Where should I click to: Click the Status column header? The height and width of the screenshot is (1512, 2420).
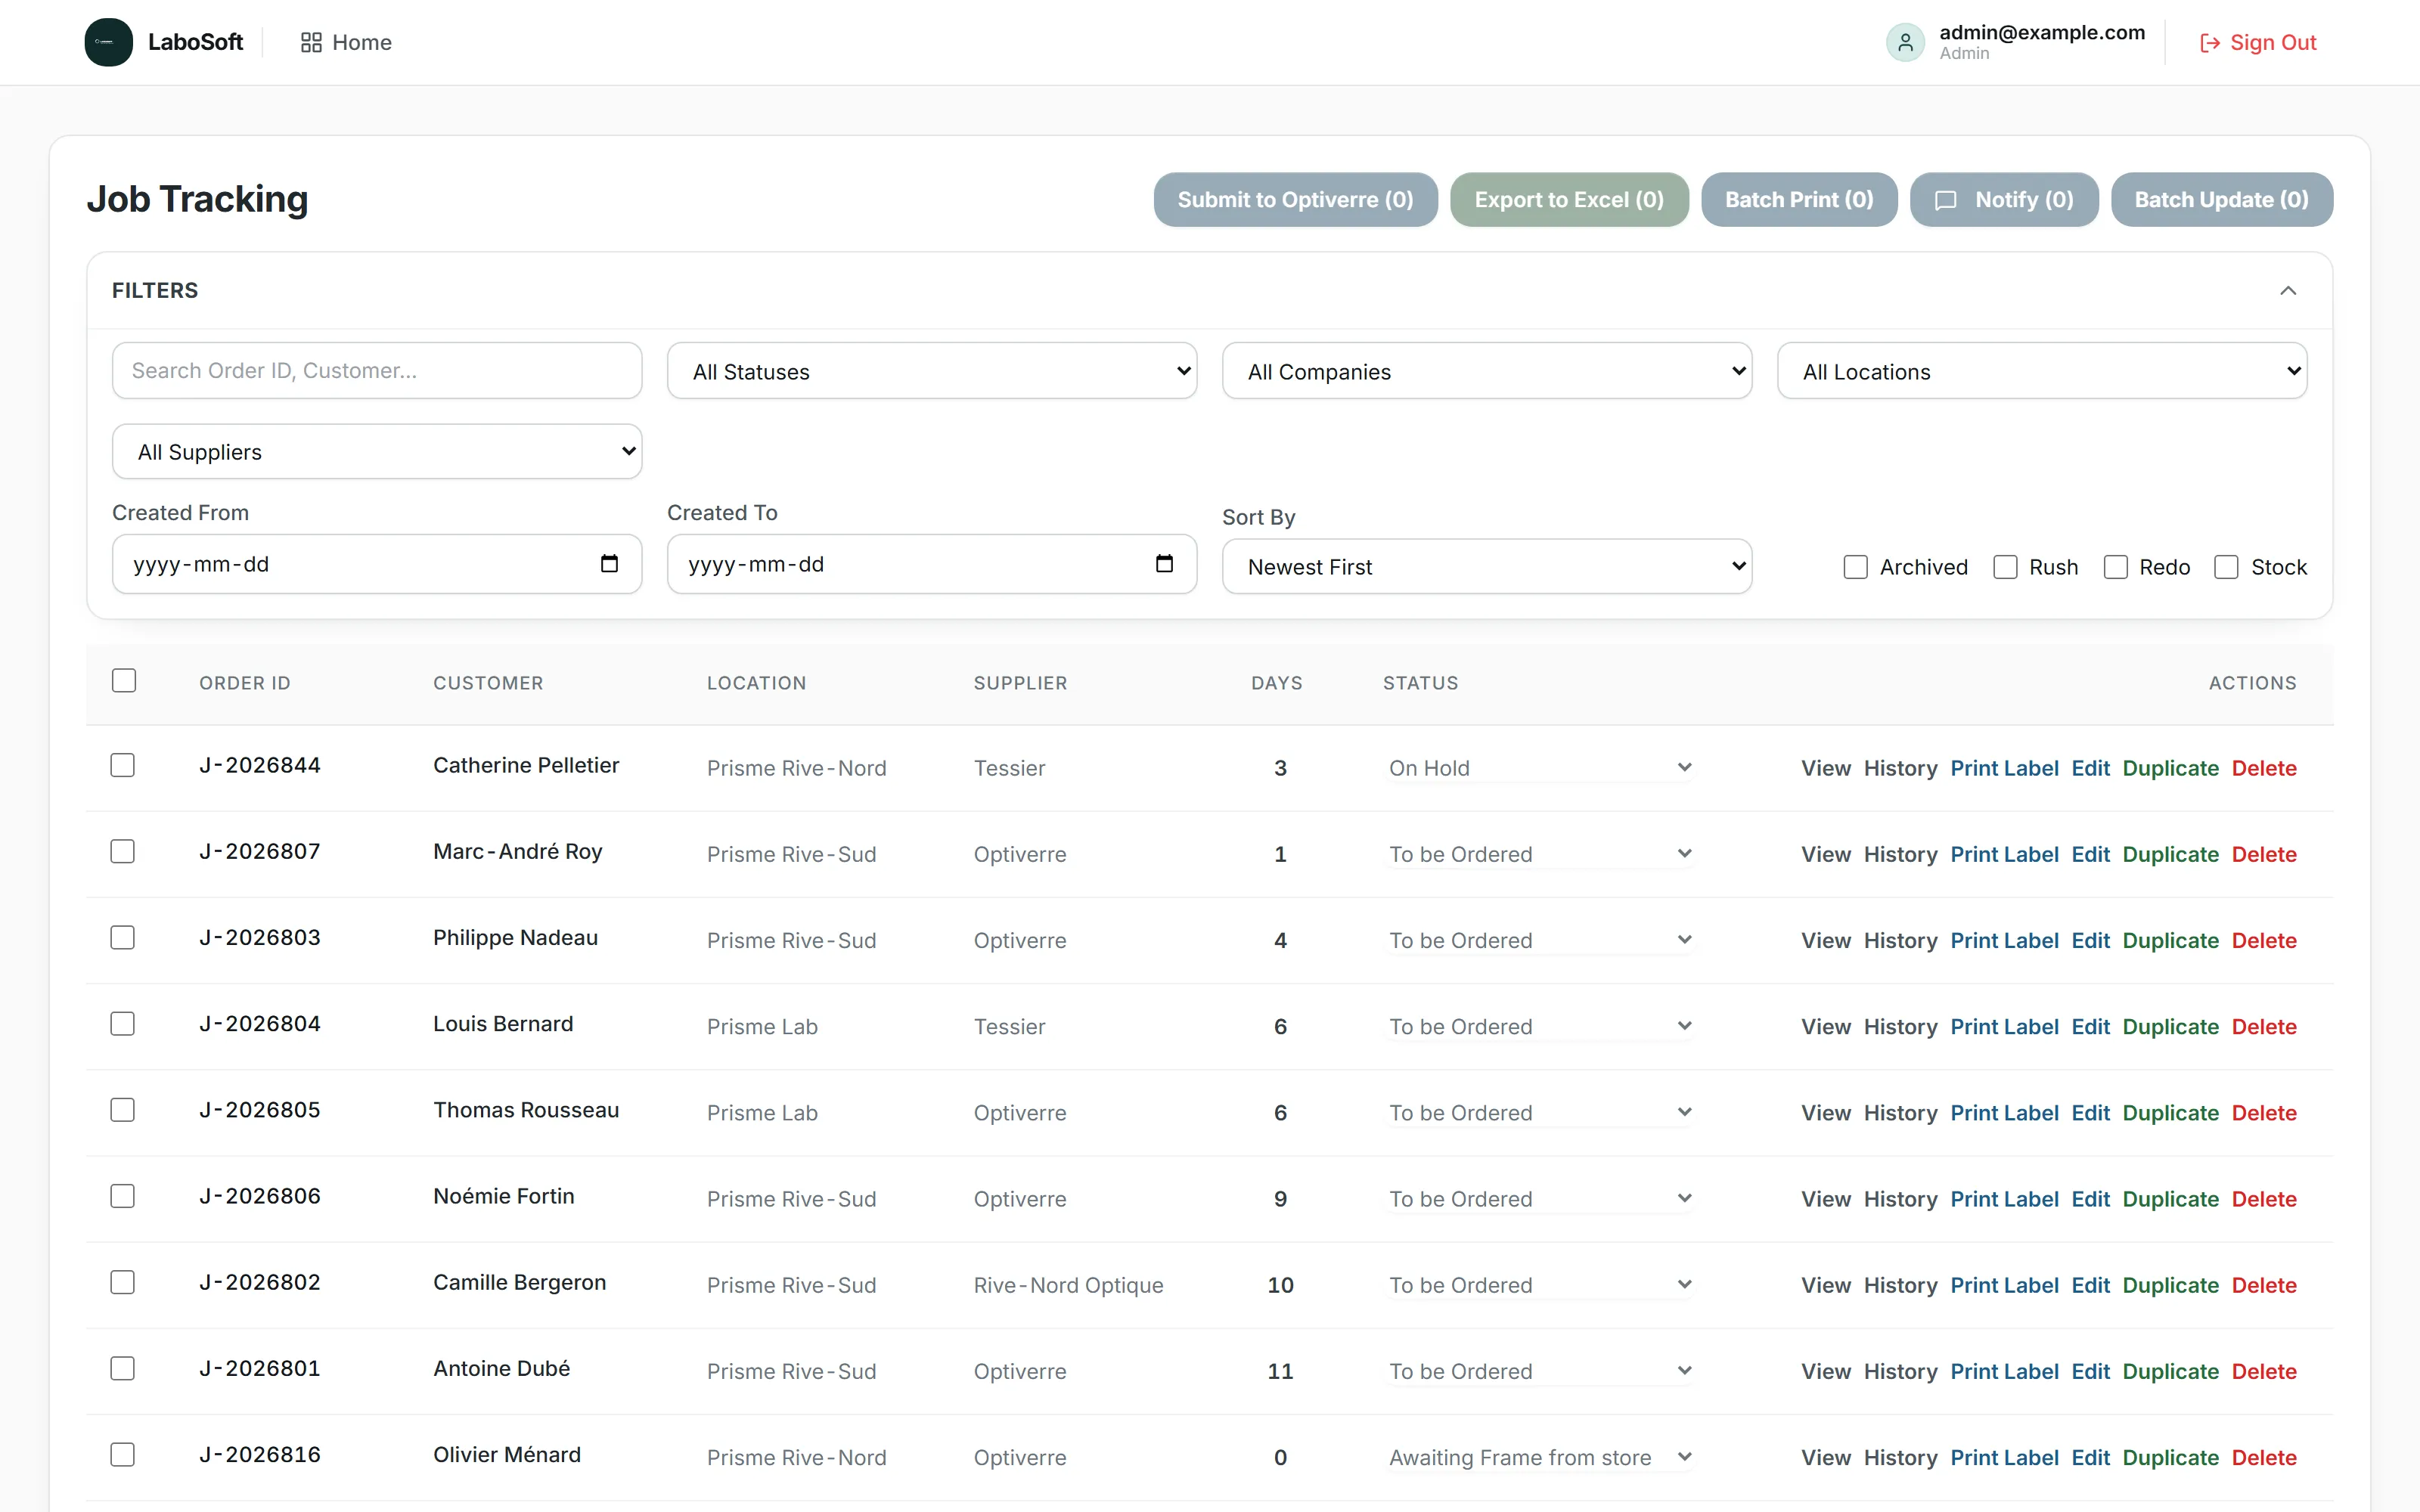[1420, 683]
